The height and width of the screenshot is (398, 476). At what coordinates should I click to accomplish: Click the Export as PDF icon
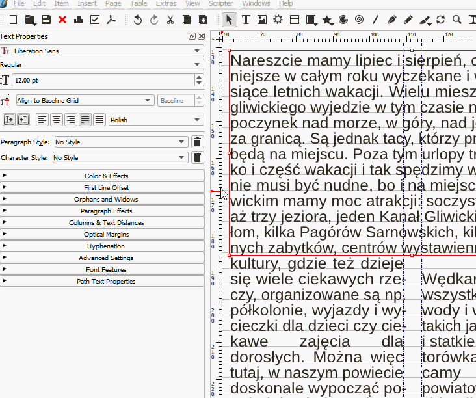click(x=111, y=20)
